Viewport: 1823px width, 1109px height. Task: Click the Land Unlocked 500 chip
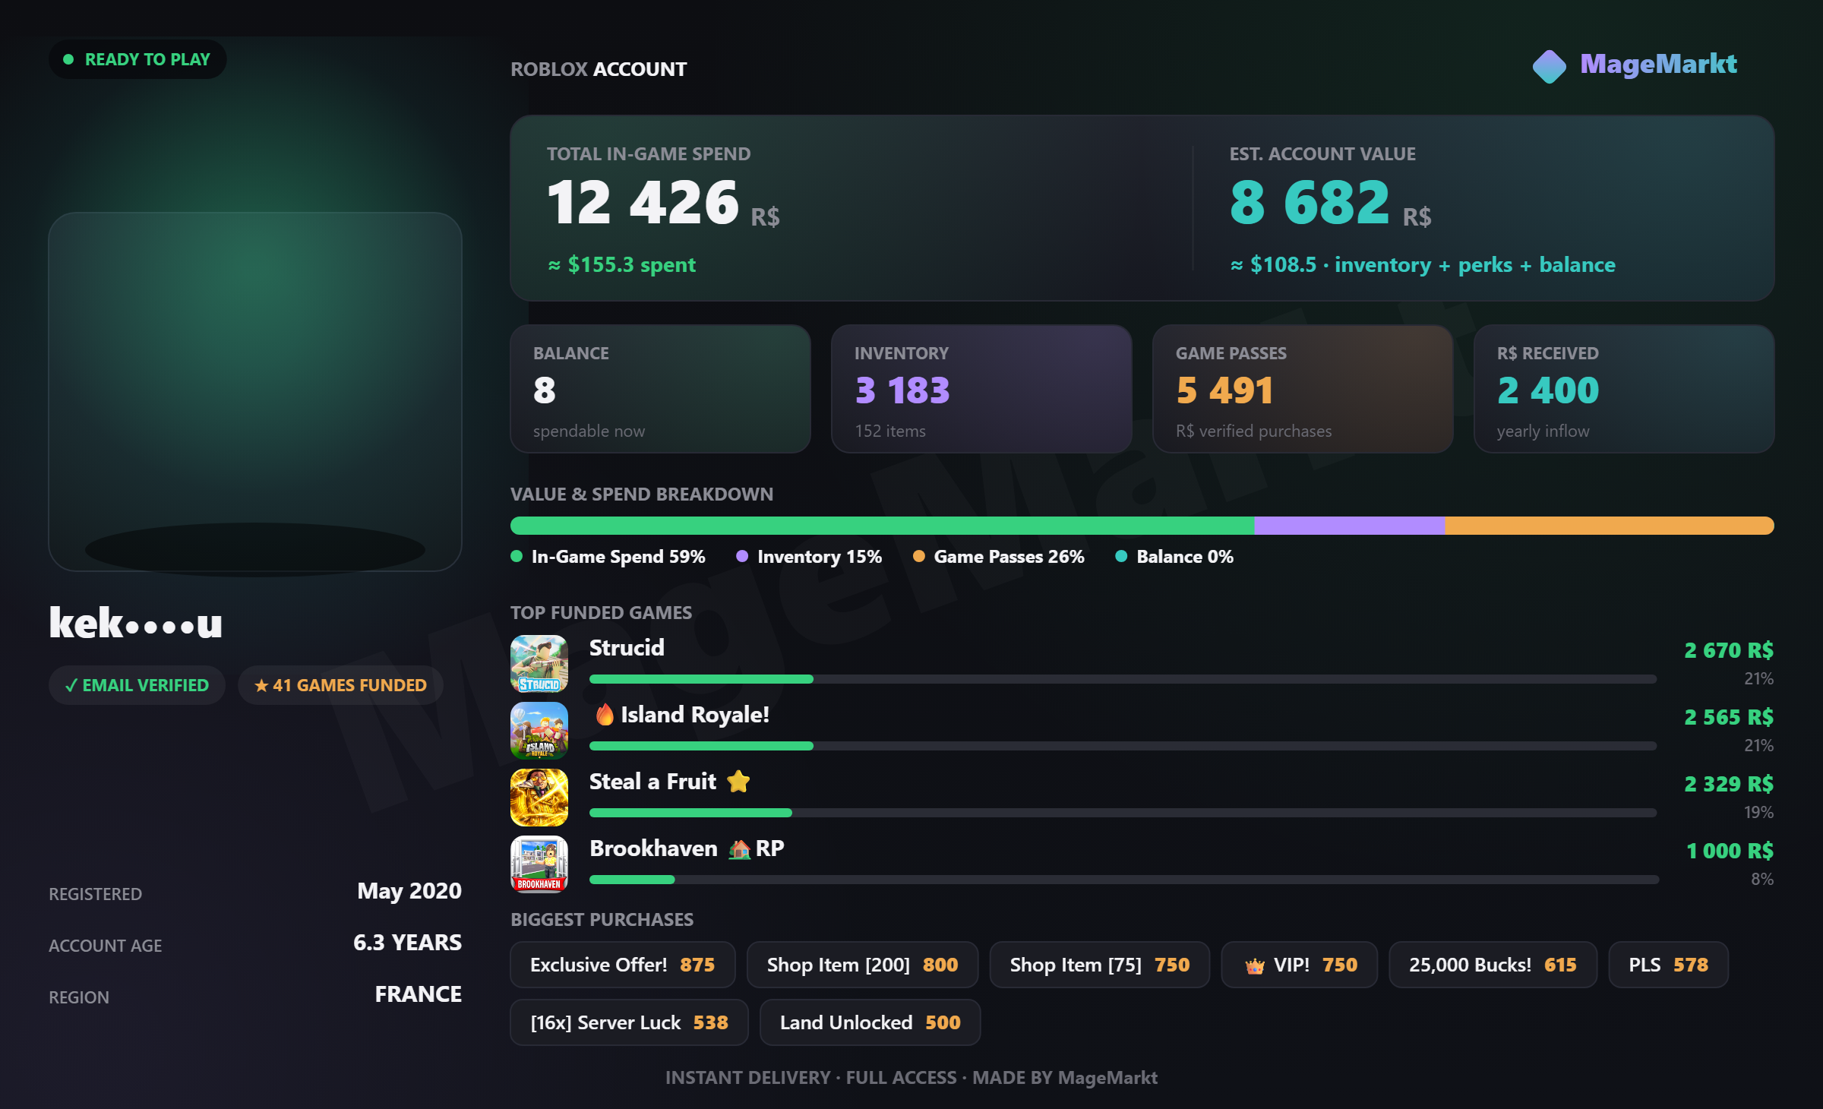point(870,1022)
